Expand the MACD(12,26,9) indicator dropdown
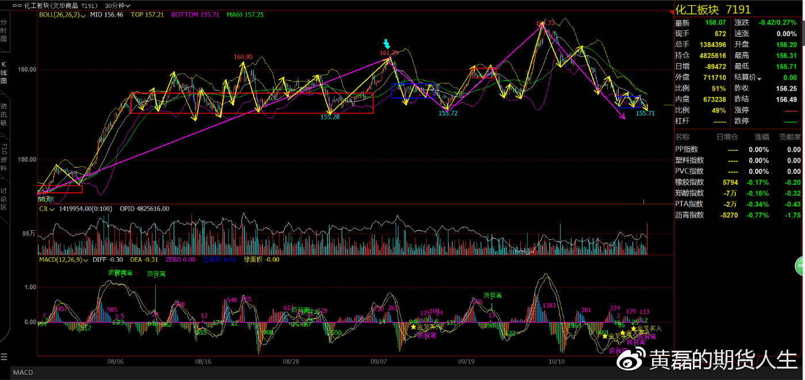Image resolution: width=805 pixels, height=380 pixels. click(x=86, y=259)
